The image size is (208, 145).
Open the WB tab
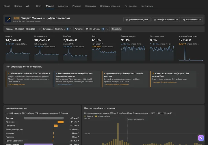pyautogui.click(x=28, y=6)
